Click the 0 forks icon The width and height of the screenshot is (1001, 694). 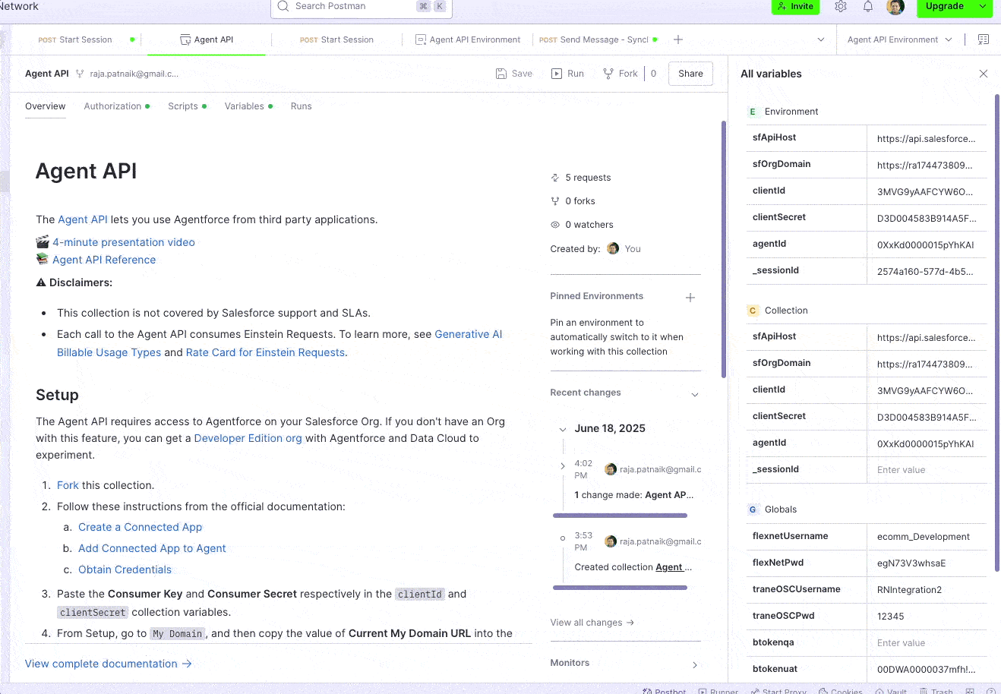coord(554,201)
